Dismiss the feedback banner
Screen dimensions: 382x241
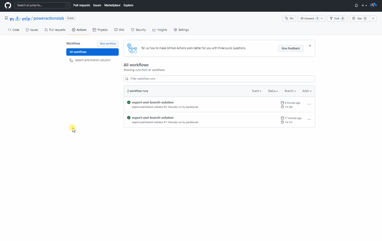310,46
